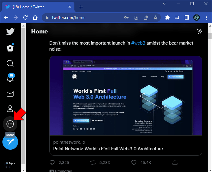
Task: Open the Extensions puzzle icon
Action: pyautogui.click(x=167, y=17)
